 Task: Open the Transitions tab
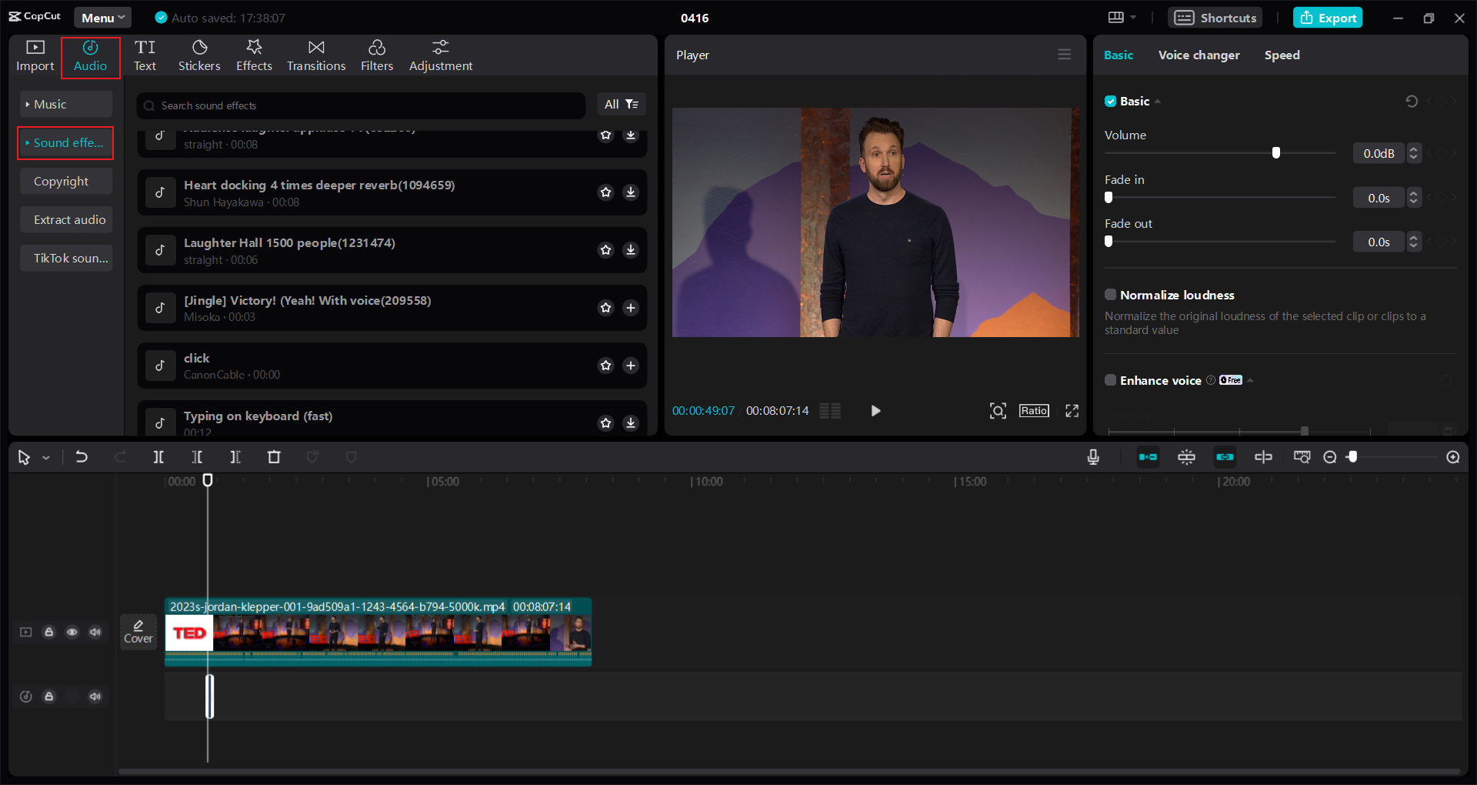(316, 56)
